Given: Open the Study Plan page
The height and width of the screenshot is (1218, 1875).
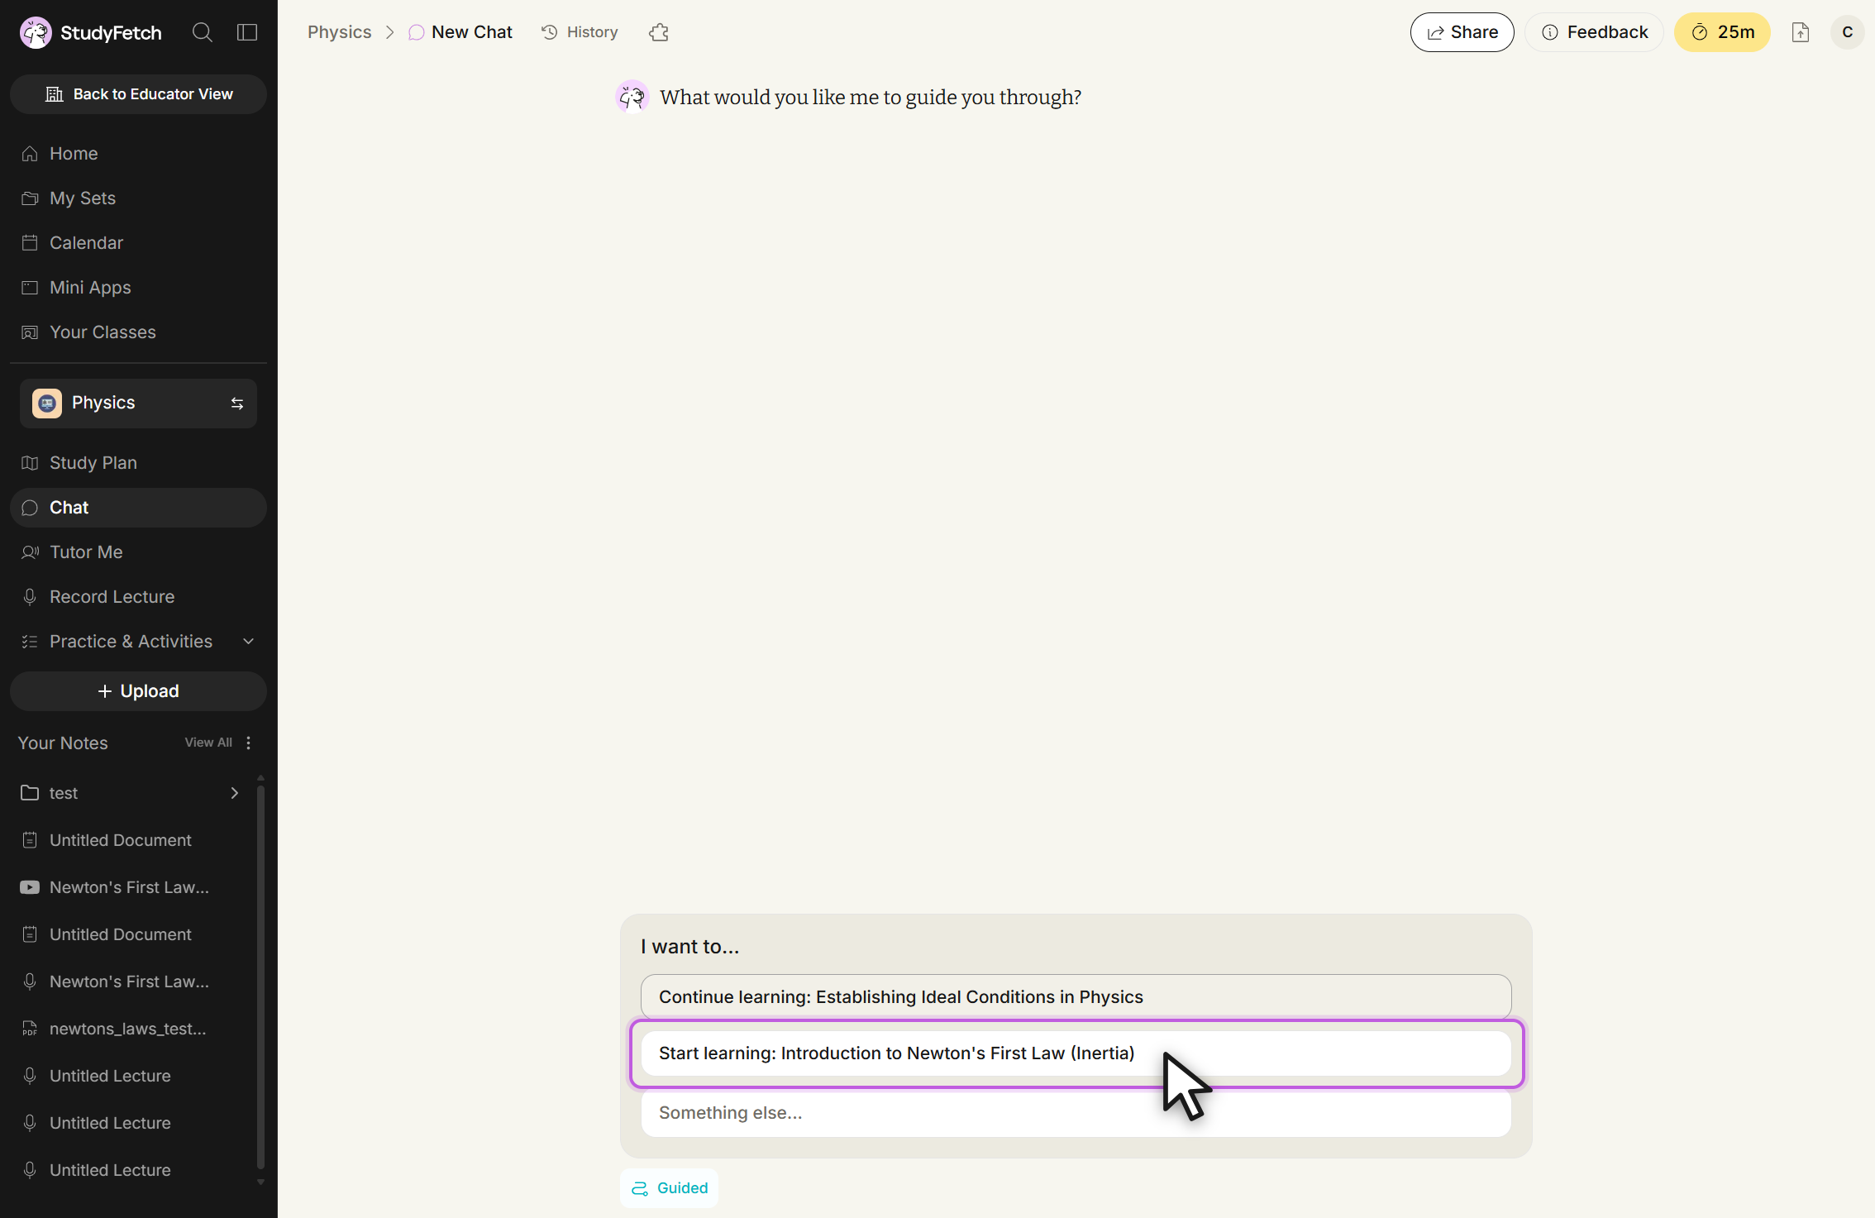Looking at the screenshot, I should click(x=138, y=463).
